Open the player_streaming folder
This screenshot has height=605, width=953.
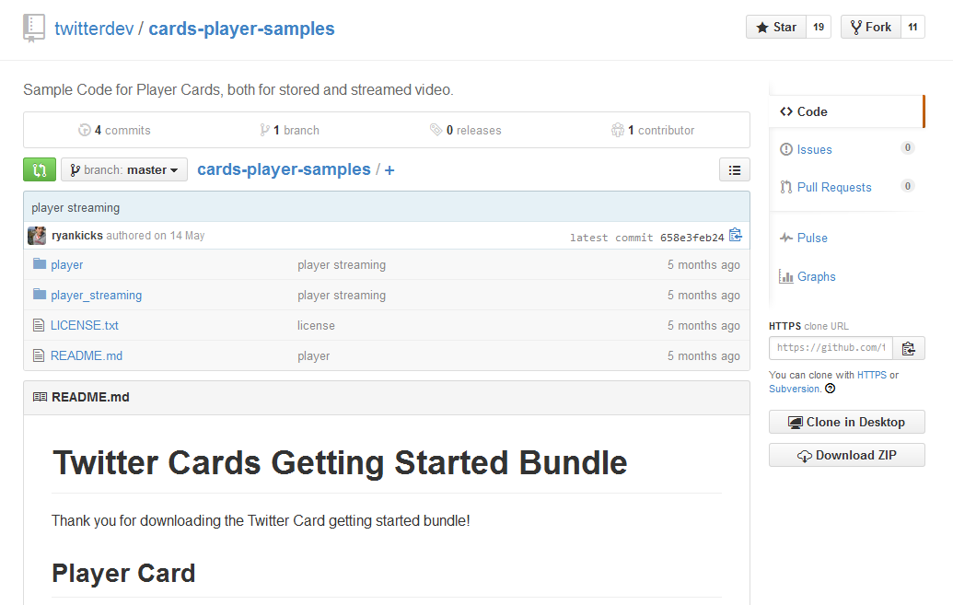96,296
